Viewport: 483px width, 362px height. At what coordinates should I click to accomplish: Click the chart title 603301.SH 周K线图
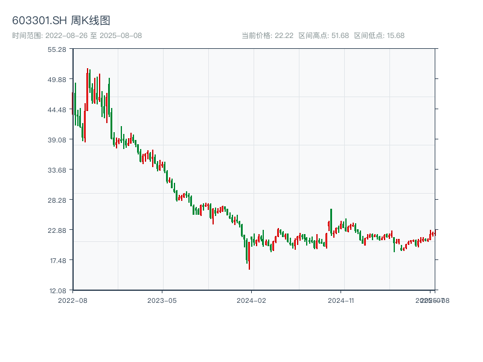tap(61, 21)
